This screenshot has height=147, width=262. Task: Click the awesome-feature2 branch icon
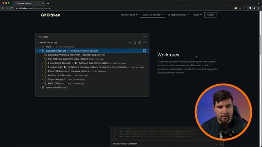tap(43, 87)
